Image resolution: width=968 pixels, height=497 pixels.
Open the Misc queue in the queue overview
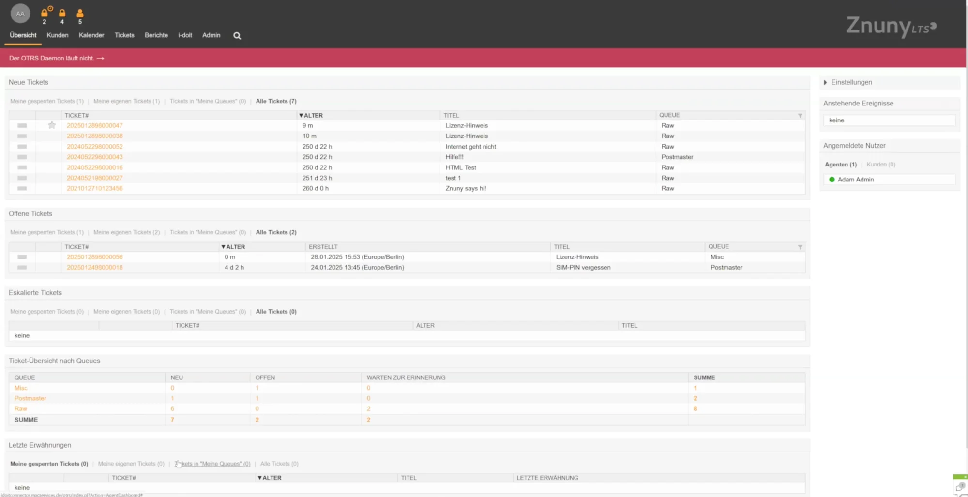(21, 388)
